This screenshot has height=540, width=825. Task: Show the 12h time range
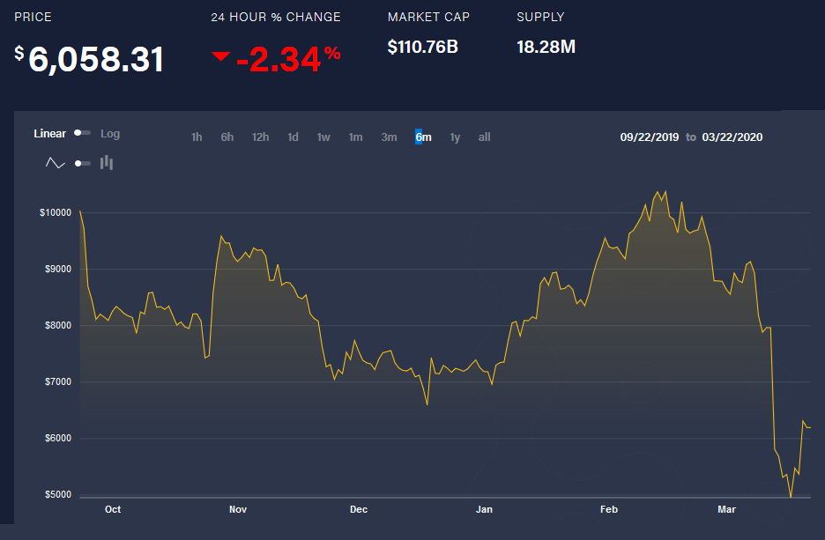tap(260, 137)
